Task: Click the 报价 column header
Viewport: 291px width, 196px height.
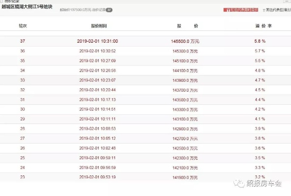Action: (187, 26)
